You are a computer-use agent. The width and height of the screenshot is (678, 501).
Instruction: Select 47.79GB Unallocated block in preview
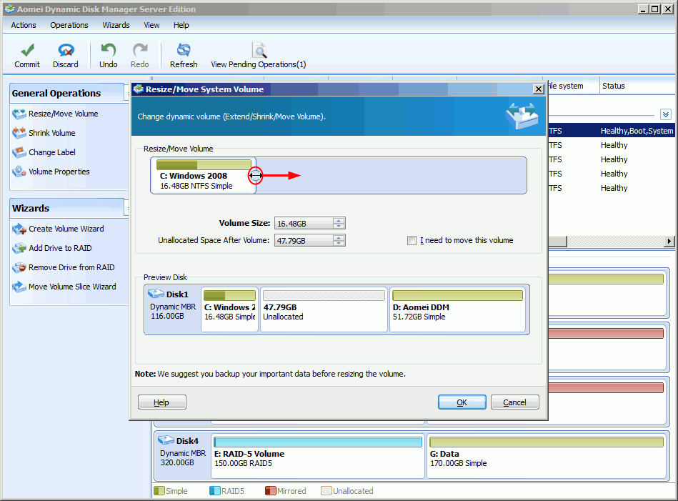tap(324, 309)
